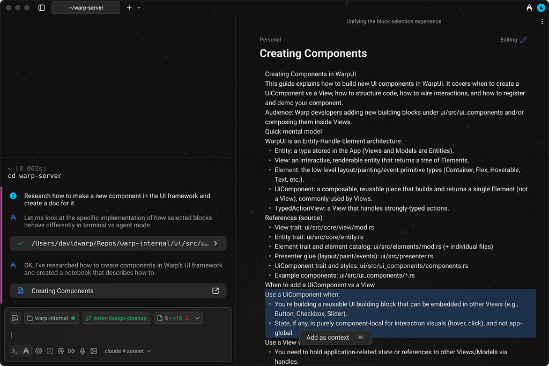Viewport: 549px width, 366px height.
Task: Click the @ mention context icon
Action: [x=39, y=351]
